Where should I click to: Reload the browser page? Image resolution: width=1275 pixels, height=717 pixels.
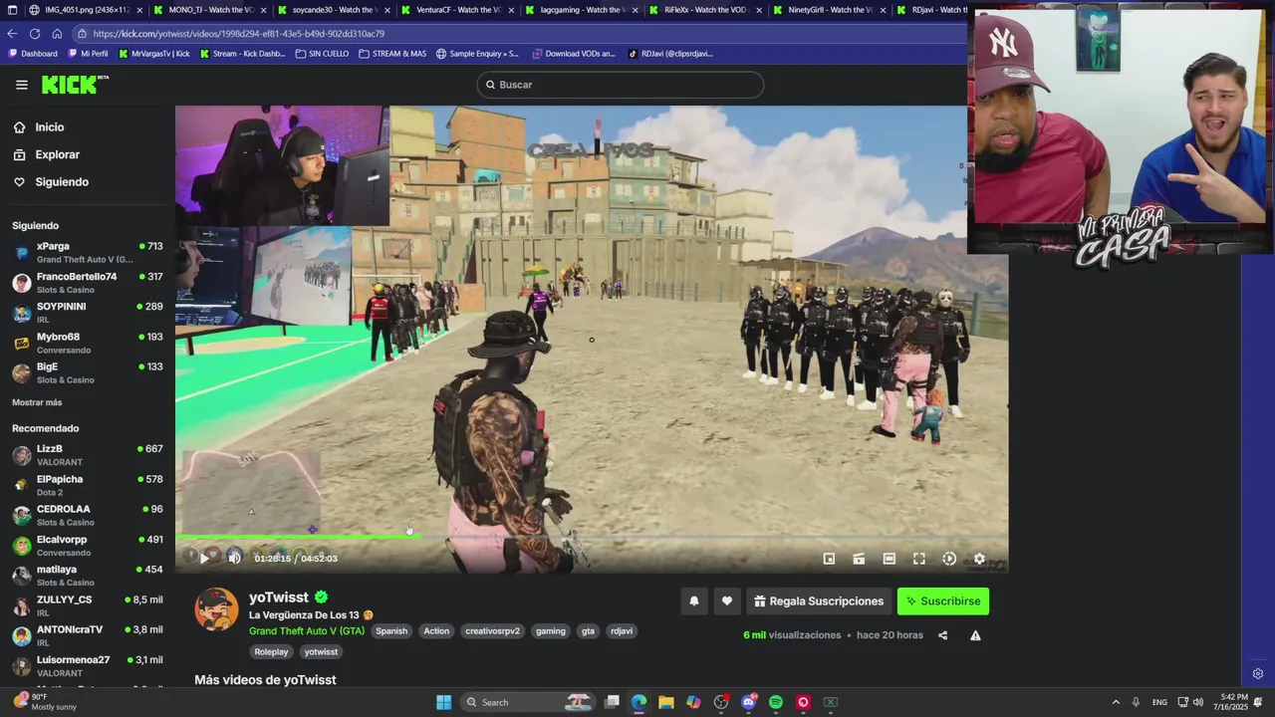coord(35,33)
